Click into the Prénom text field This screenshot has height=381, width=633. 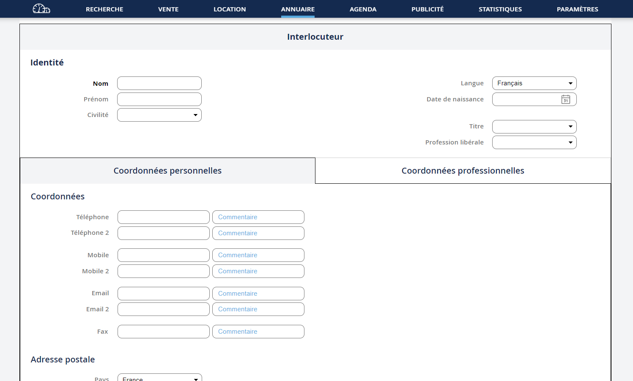tap(159, 99)
